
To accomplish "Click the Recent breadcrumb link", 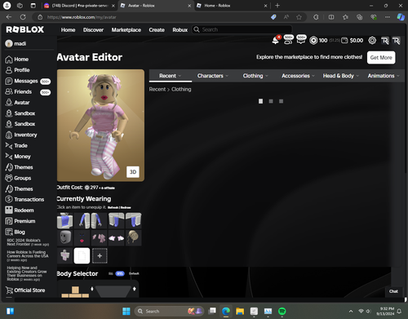I will pos(157,89).
